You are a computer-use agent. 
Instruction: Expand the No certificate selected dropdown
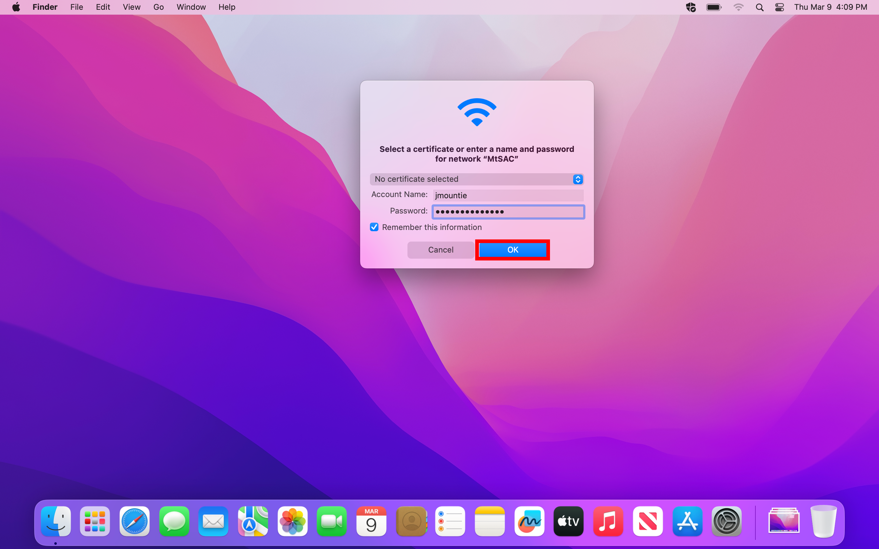coord(577,179)
